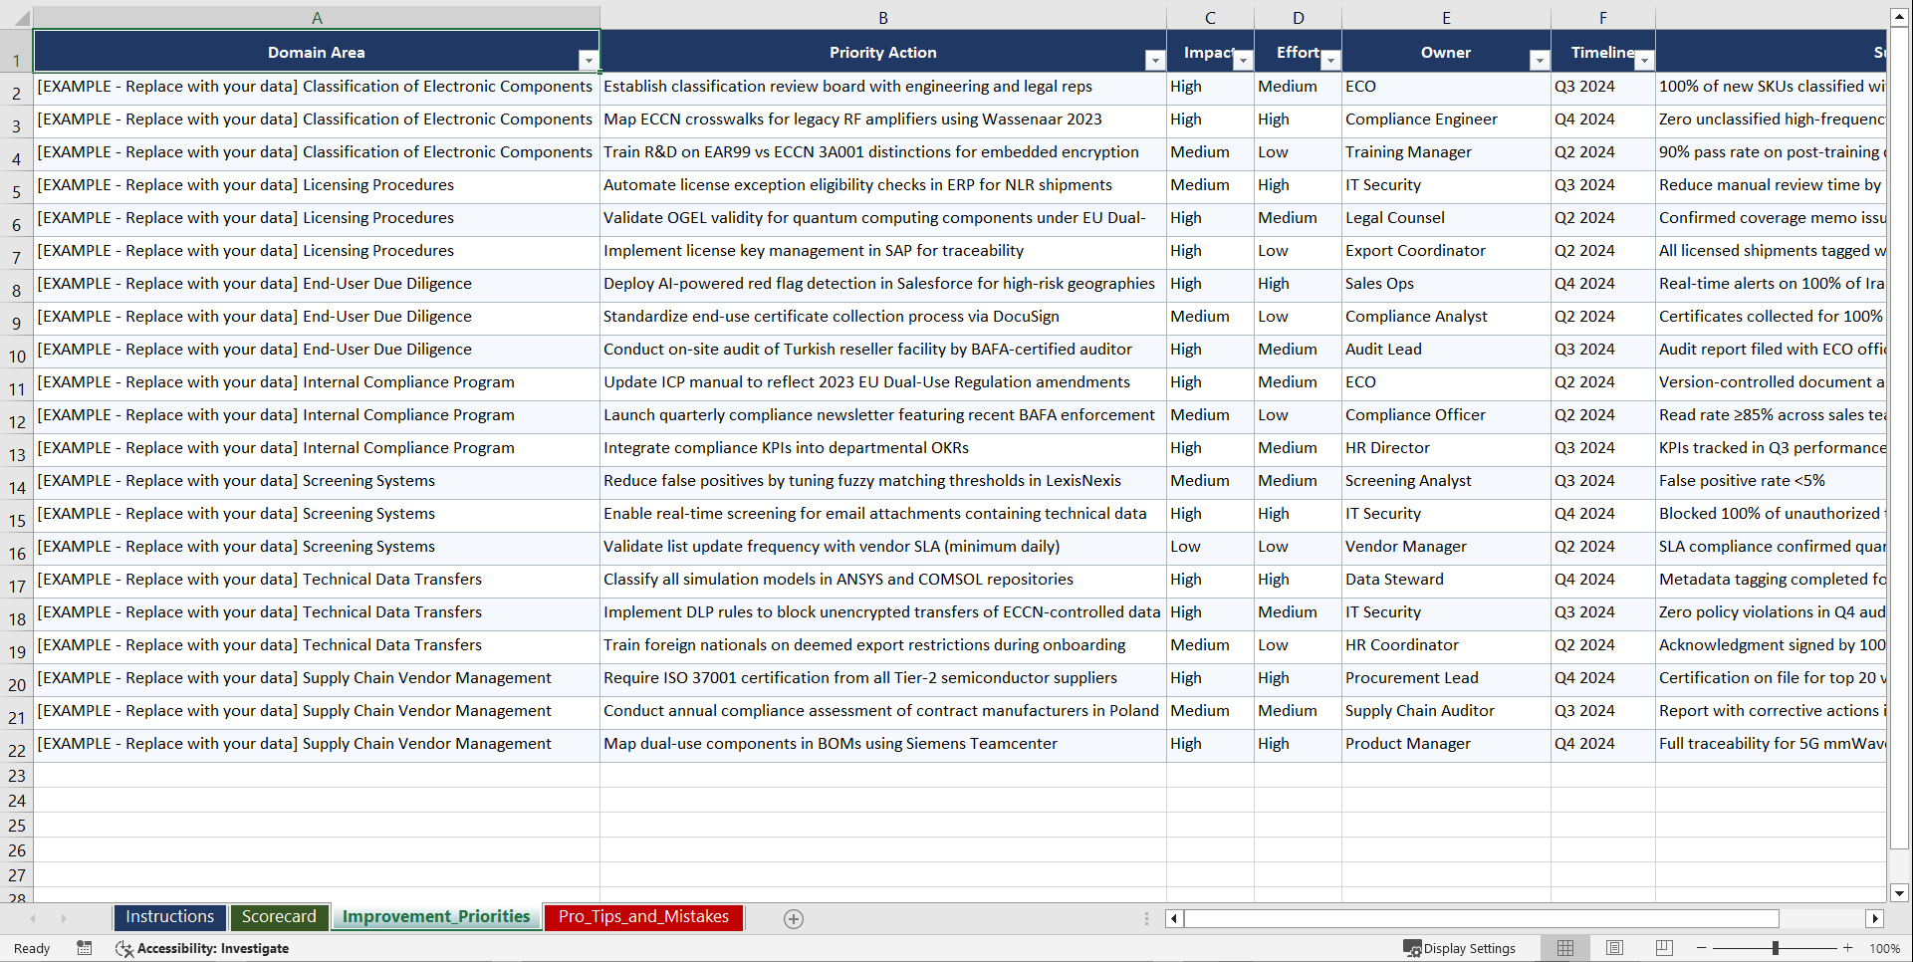1913x962 pixels.
Task: Open the Domain Area filter dropdown
Action: point(589,60)
